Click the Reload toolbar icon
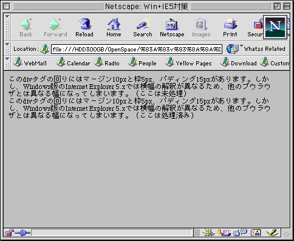Viewport: 294px width, 241px height. click(84, 27)
